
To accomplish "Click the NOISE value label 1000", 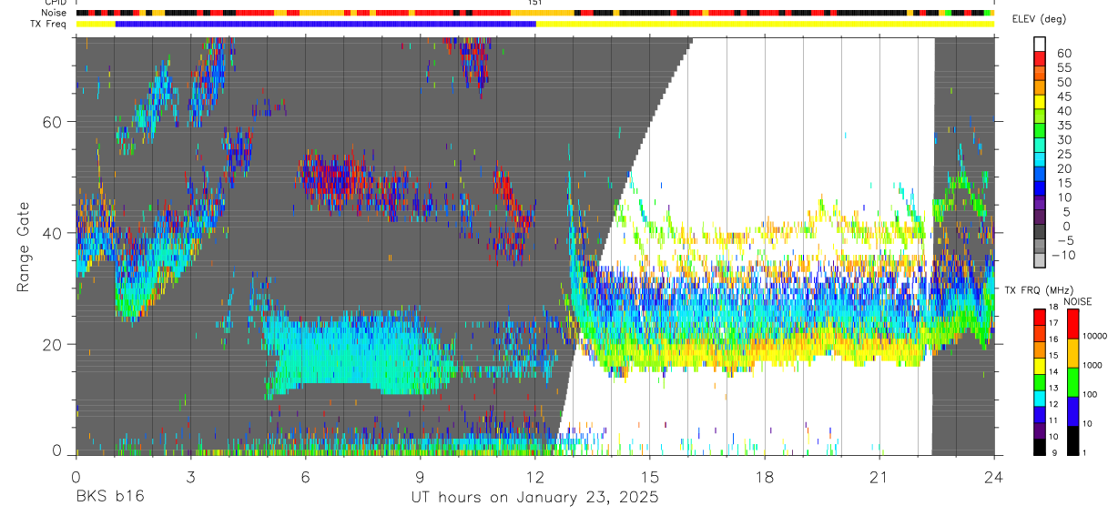I will pyautogui.click(x=1093, y=365).
